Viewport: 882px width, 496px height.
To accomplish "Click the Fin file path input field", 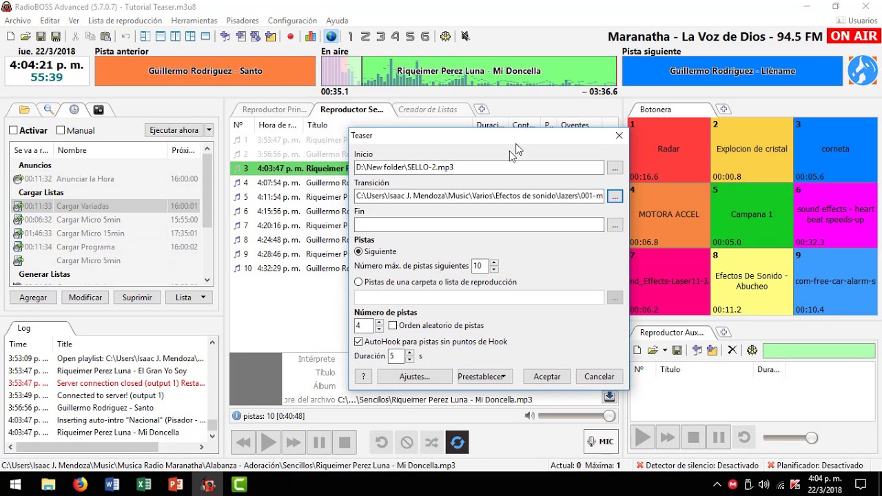I will 479,225.
